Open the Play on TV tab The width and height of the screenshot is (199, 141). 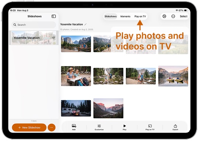pos(140,16)
